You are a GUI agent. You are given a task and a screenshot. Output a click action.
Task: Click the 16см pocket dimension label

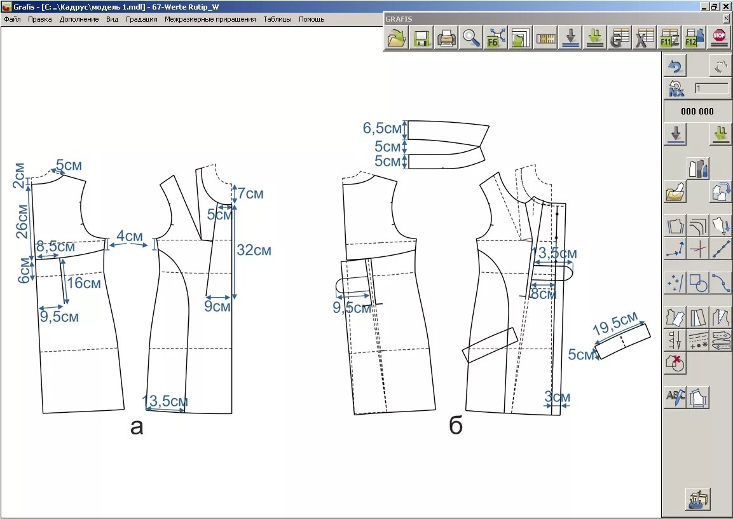84,283
